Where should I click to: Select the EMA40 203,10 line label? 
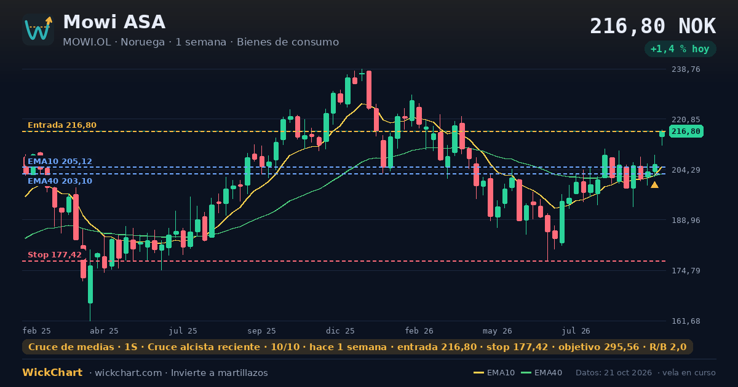point(60,181)
